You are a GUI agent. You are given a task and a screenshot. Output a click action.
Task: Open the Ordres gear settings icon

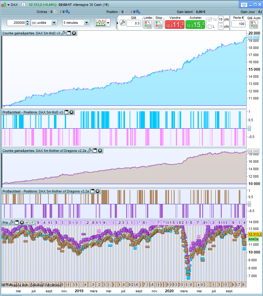67,12
